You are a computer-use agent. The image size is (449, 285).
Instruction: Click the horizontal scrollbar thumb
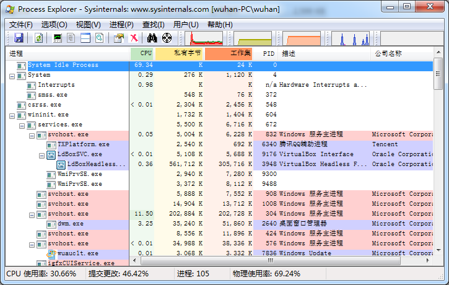(x=270, y=260)
